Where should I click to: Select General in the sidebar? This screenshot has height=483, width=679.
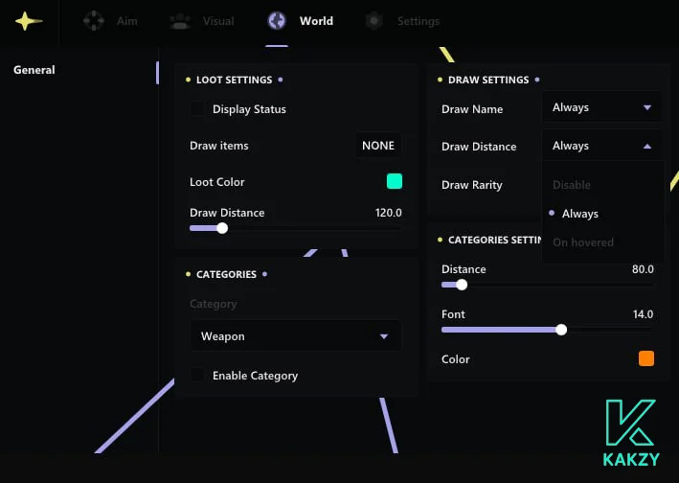34,70
